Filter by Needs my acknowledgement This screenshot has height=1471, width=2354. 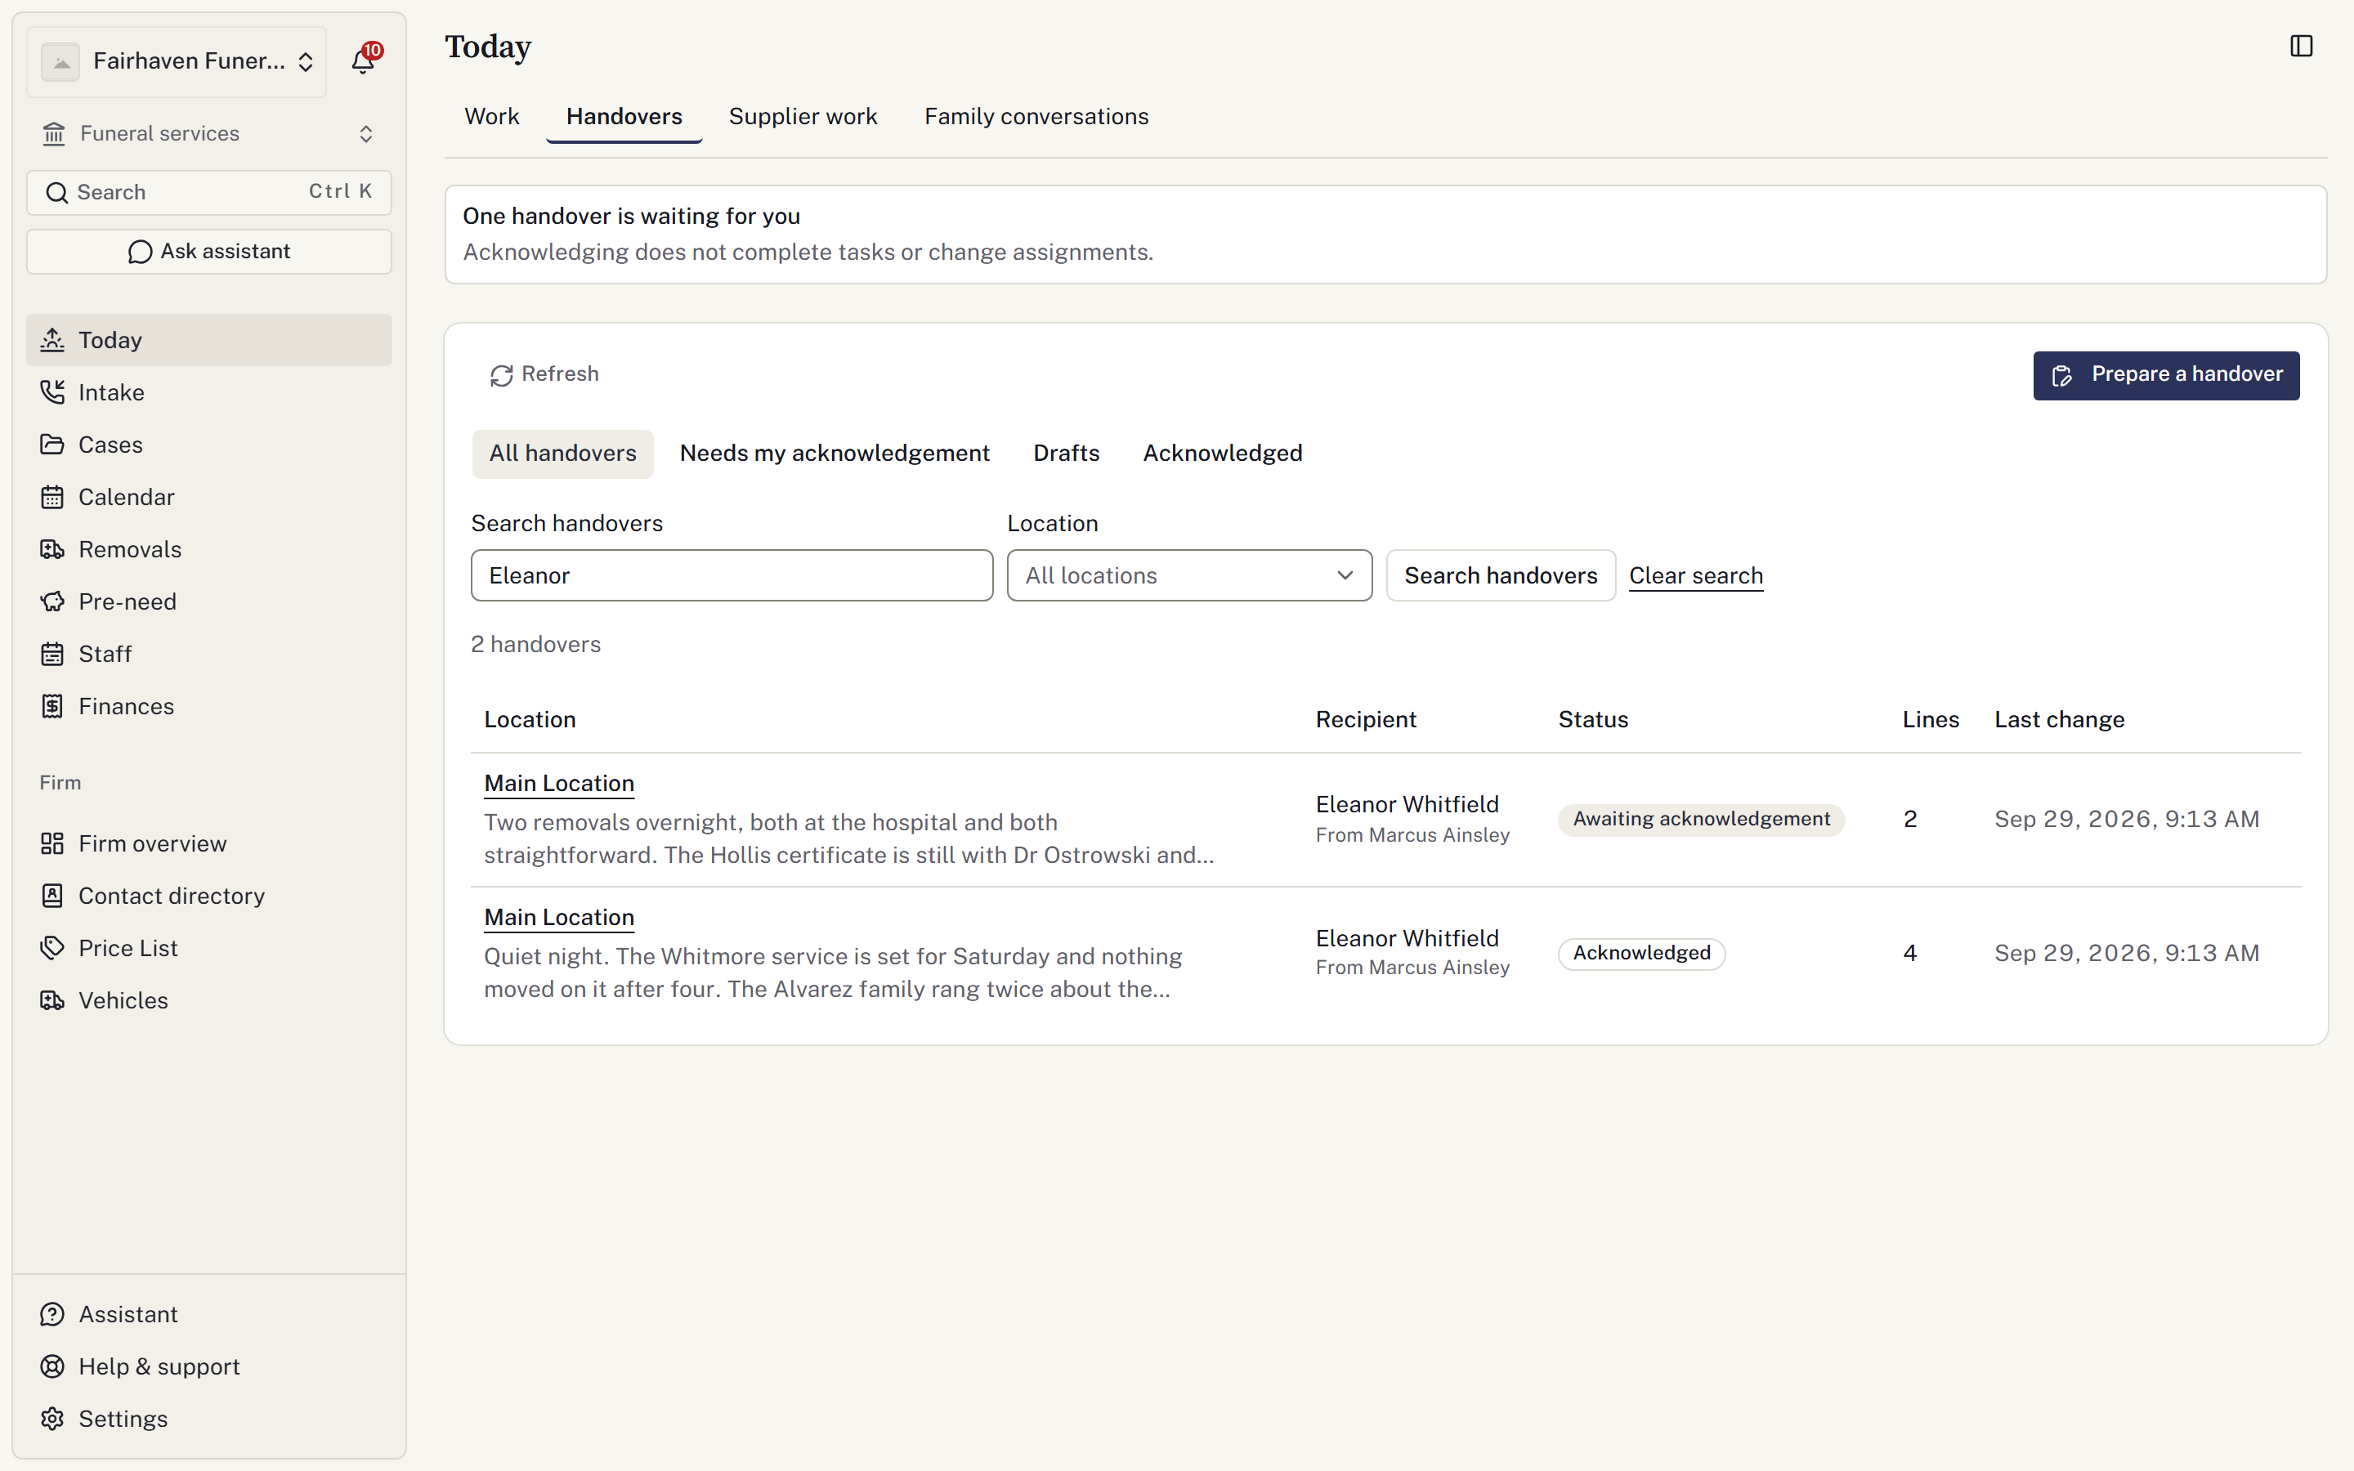tap(835, 454)
